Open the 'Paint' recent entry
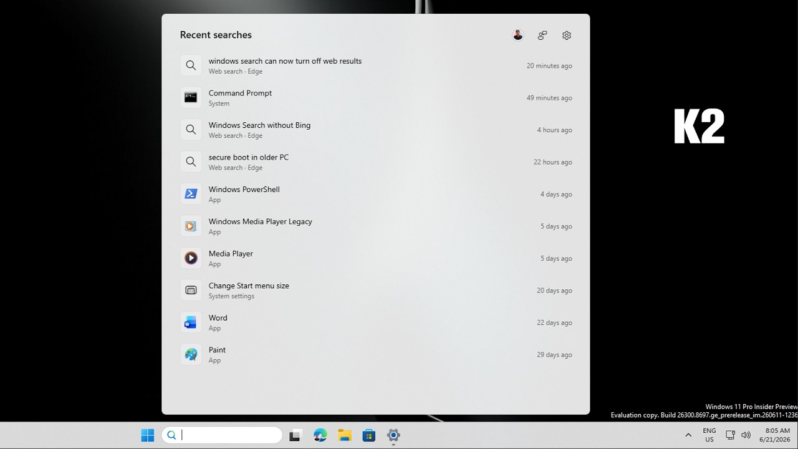The width and height of the screenshot is (798, 449). (376, 355)
